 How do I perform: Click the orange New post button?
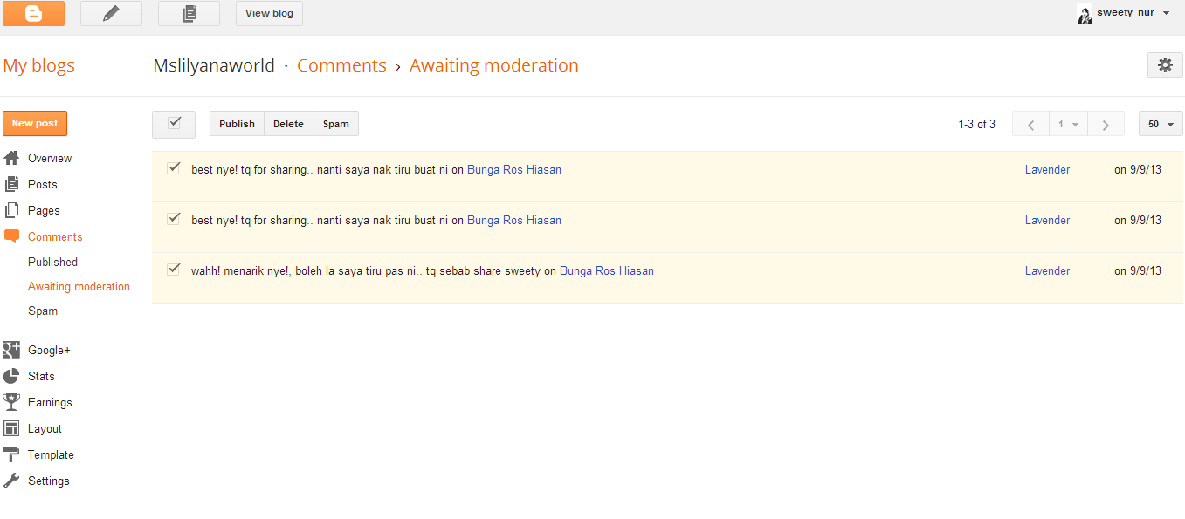coord(35,124)
